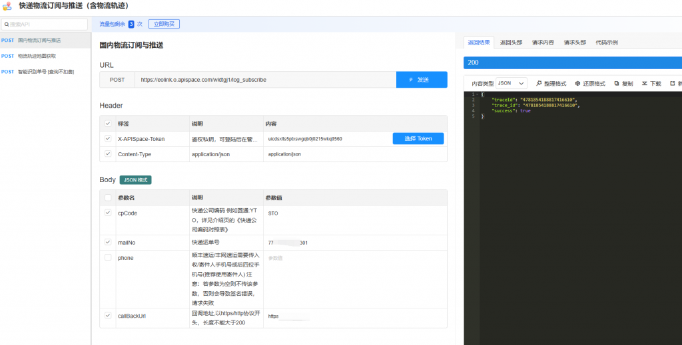This screenshot has width=682, height=345.
Task: Switch to the 返回头部 tab
Action: click(x=511, y=43)
